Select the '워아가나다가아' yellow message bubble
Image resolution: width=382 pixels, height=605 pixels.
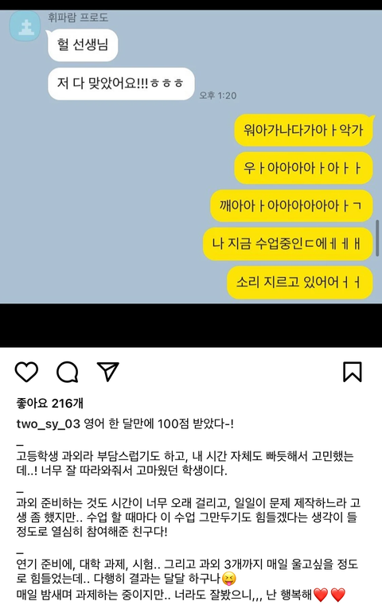pyautogui.click(x=304, y=130)
